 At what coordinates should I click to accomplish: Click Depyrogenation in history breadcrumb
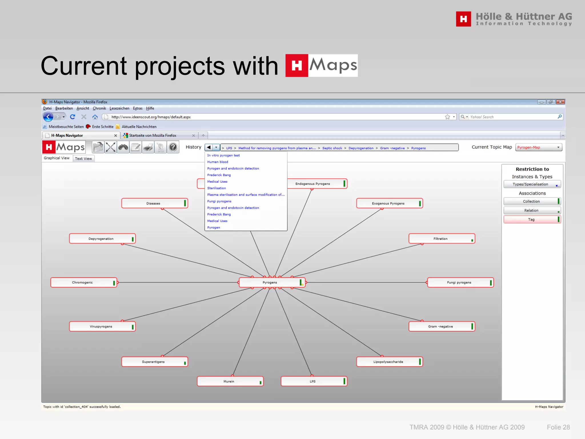coord(361,148)
